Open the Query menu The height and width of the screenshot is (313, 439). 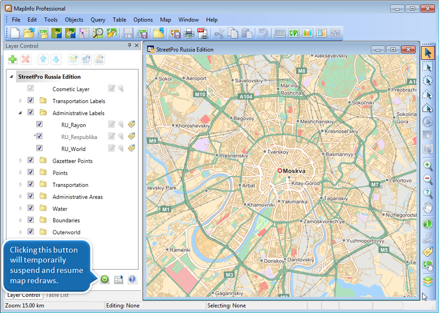pyautogui.click(x=98, y=19)
